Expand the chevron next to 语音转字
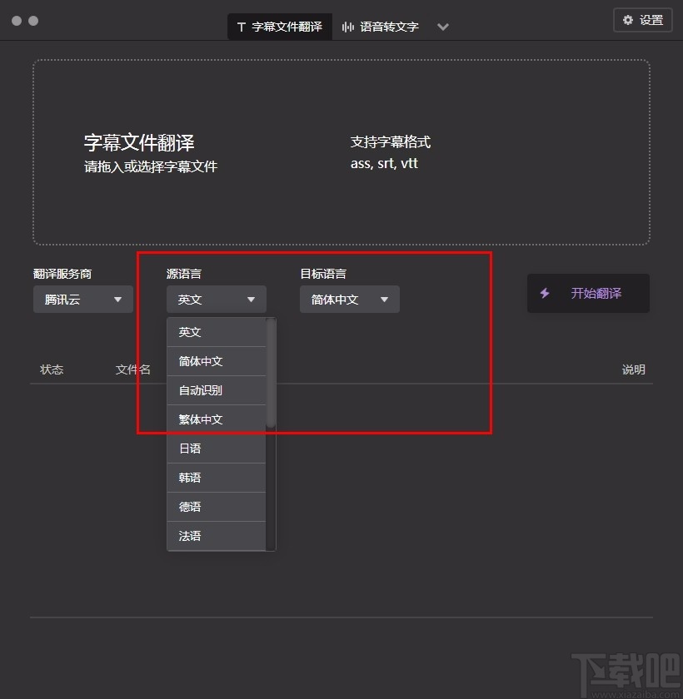This screenshot has height=699, width=683. [443, 27]
